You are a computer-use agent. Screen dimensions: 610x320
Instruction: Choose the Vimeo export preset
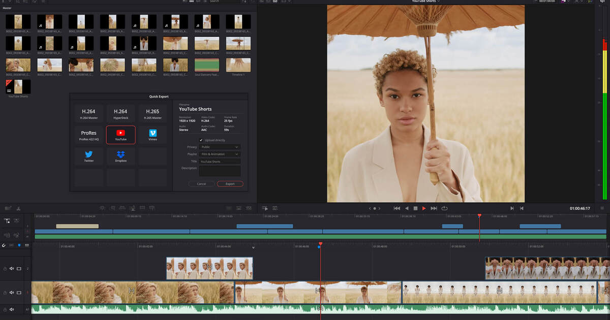click(152, 135)
